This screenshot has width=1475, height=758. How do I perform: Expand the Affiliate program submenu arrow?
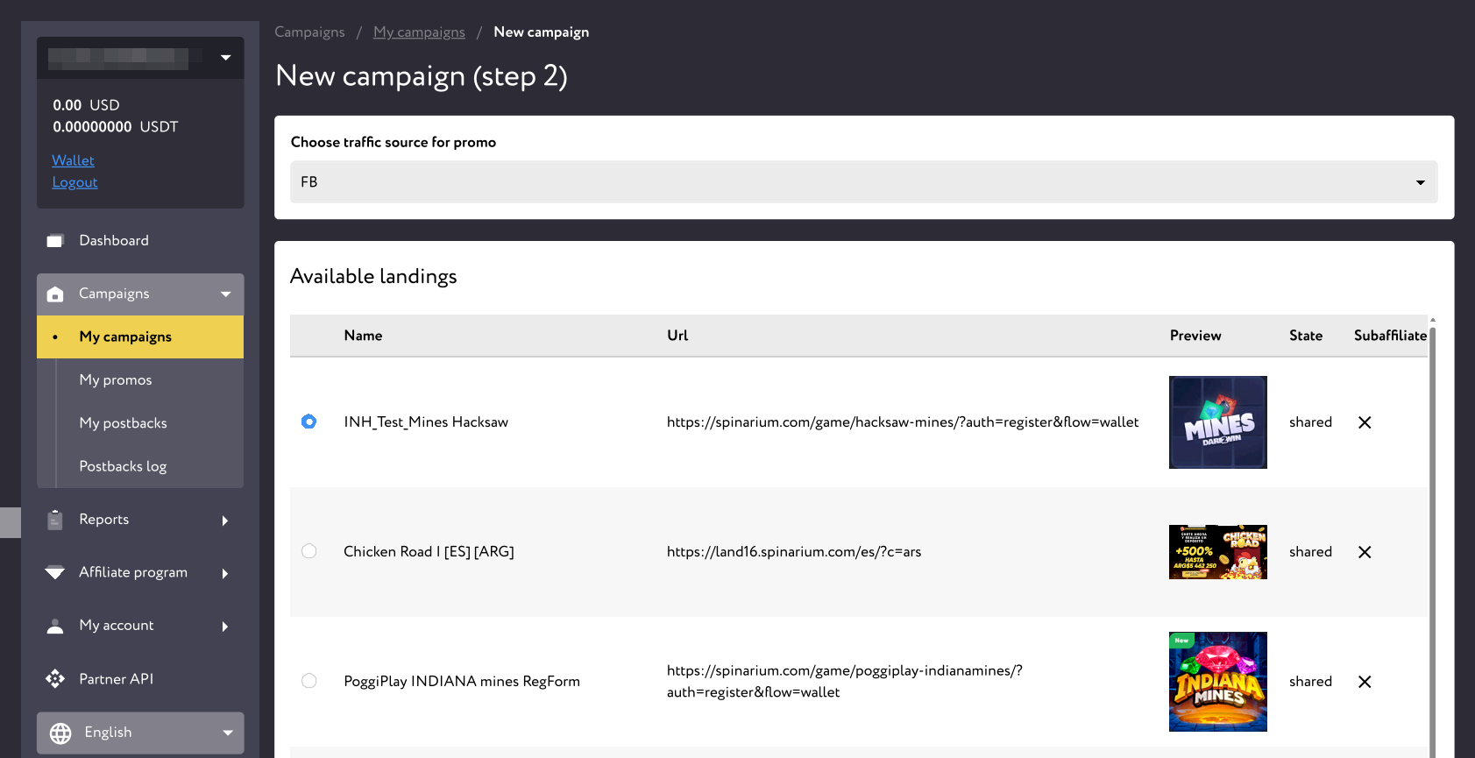click(225, 573)
